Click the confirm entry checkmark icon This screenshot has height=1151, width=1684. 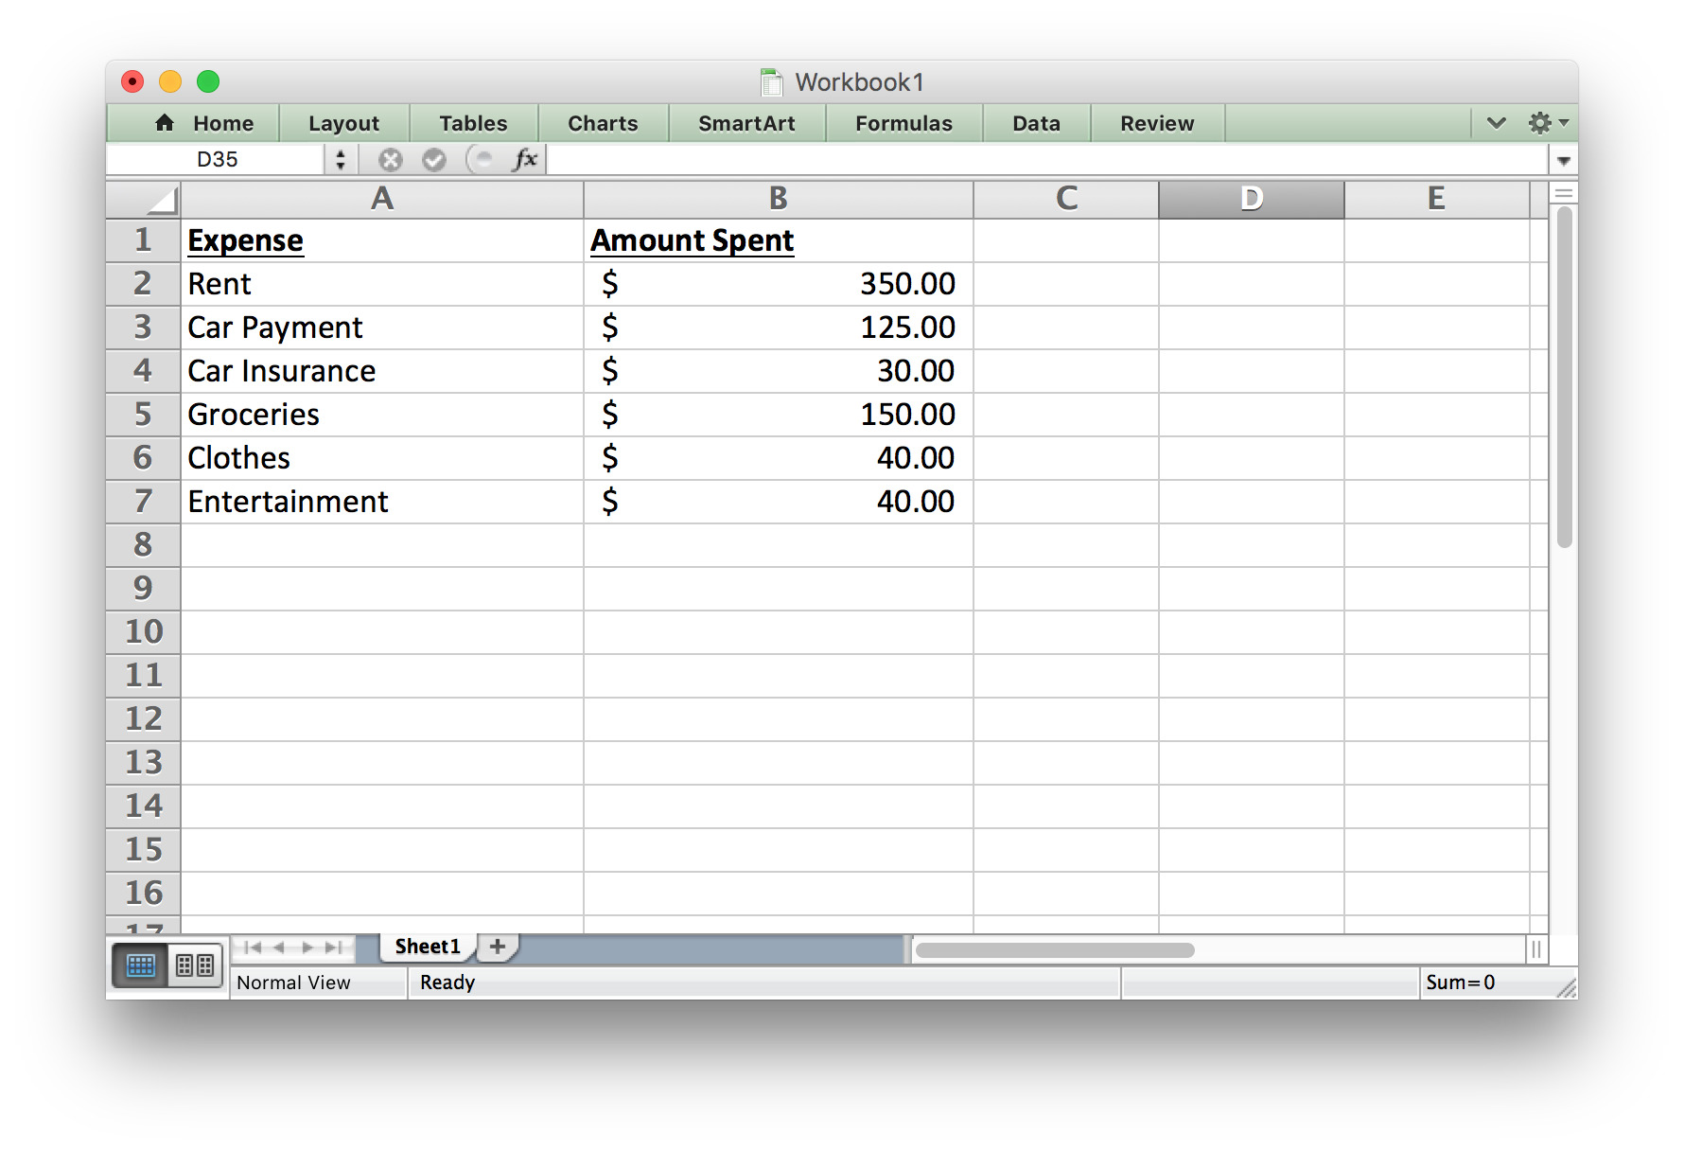pyautogui.click(x=434, y=160)
